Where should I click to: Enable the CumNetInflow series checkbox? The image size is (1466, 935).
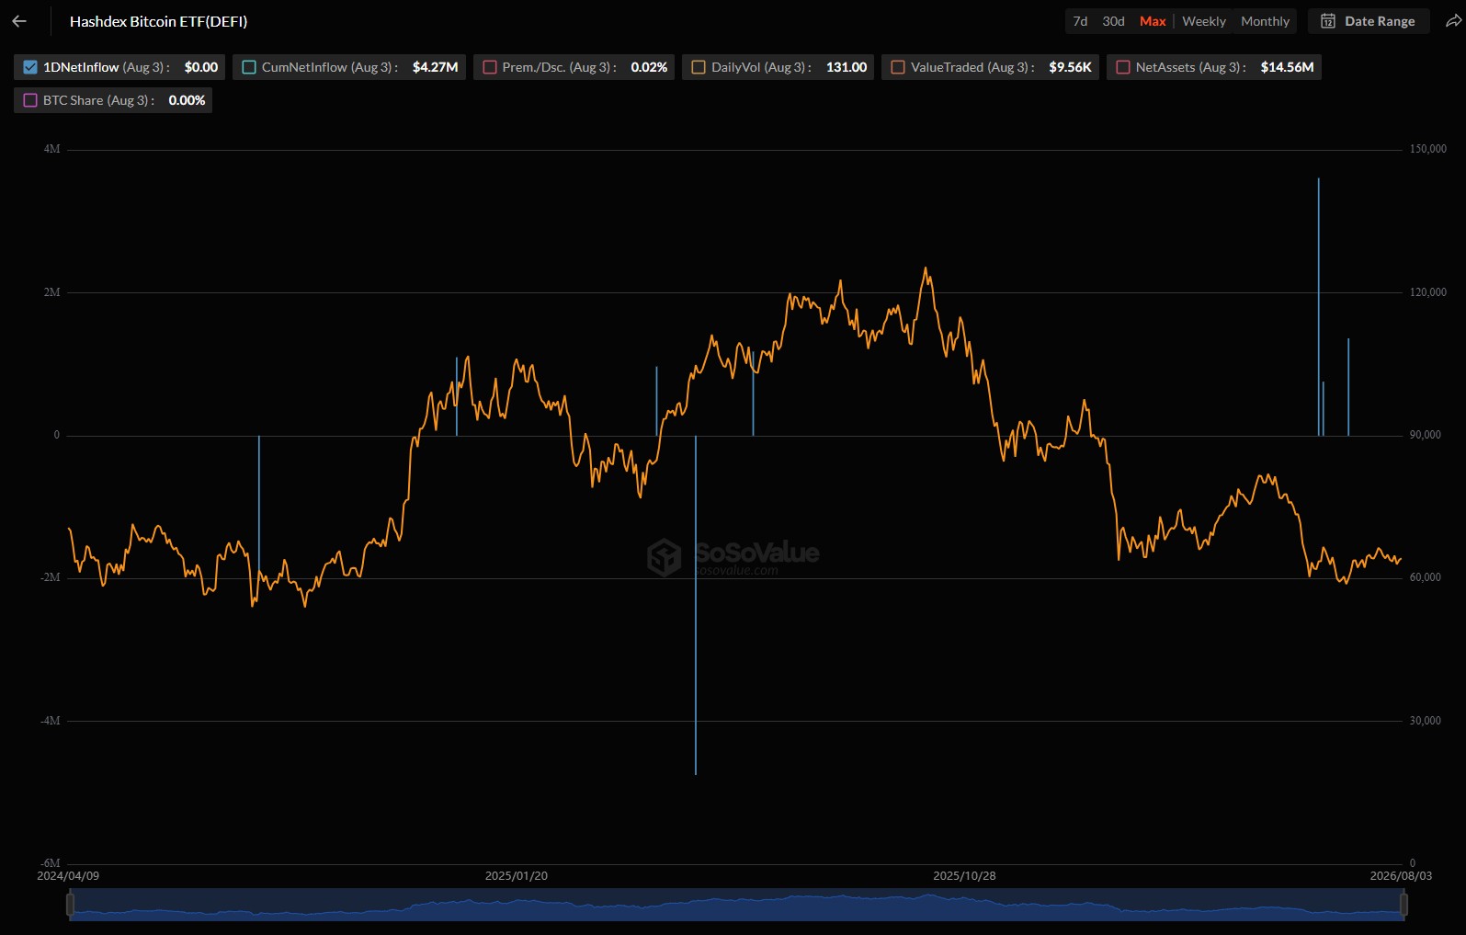(249, 67)
